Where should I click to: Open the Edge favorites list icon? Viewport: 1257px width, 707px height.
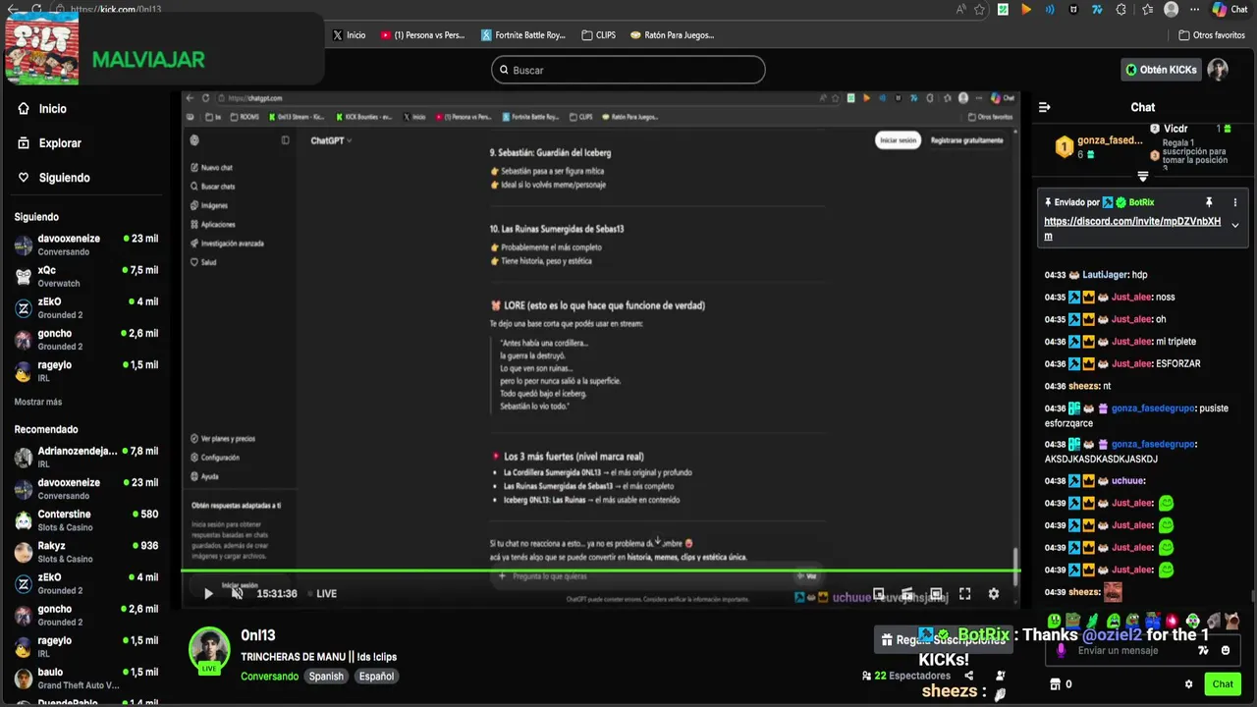pos(1147,9)
